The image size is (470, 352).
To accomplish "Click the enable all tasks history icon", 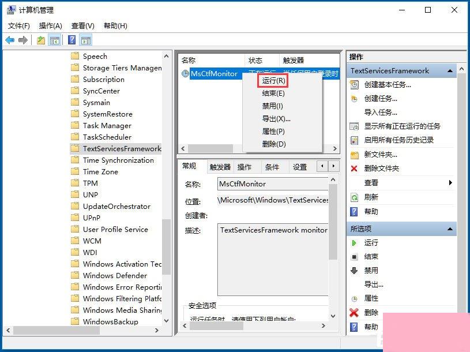I will point(354,140).
